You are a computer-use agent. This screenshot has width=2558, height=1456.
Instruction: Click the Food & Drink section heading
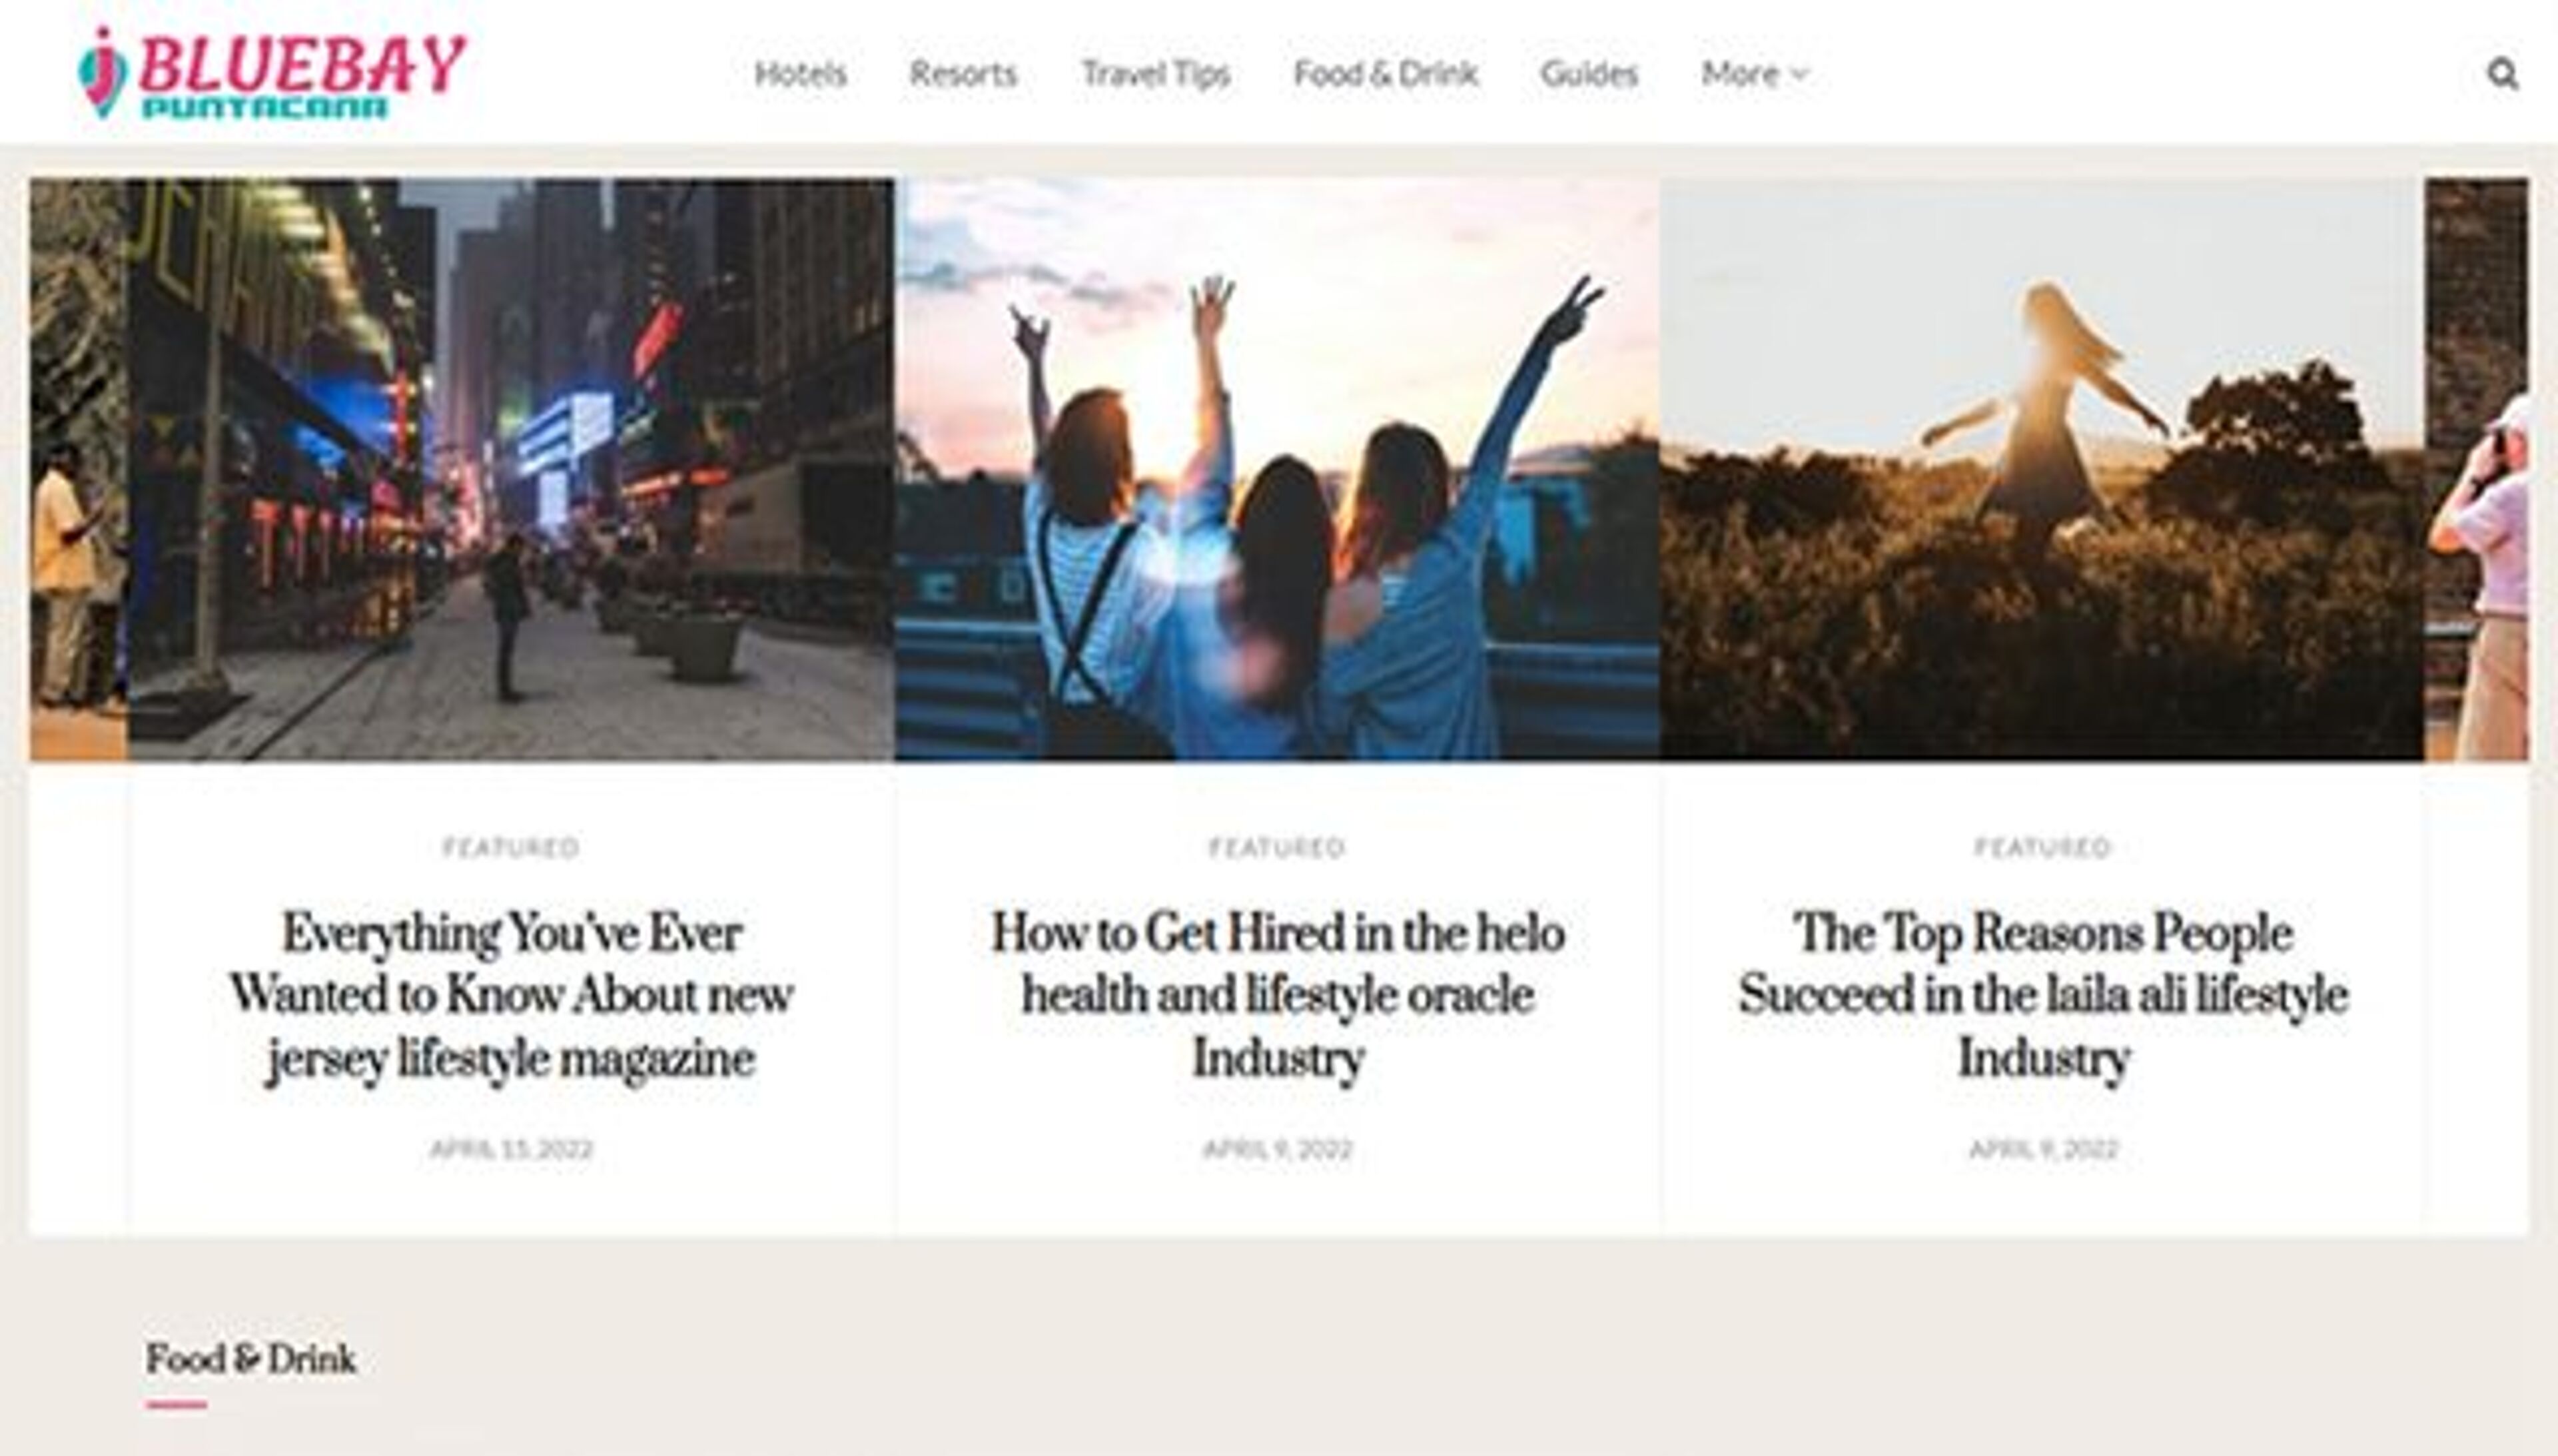[x=251, y=1359]
